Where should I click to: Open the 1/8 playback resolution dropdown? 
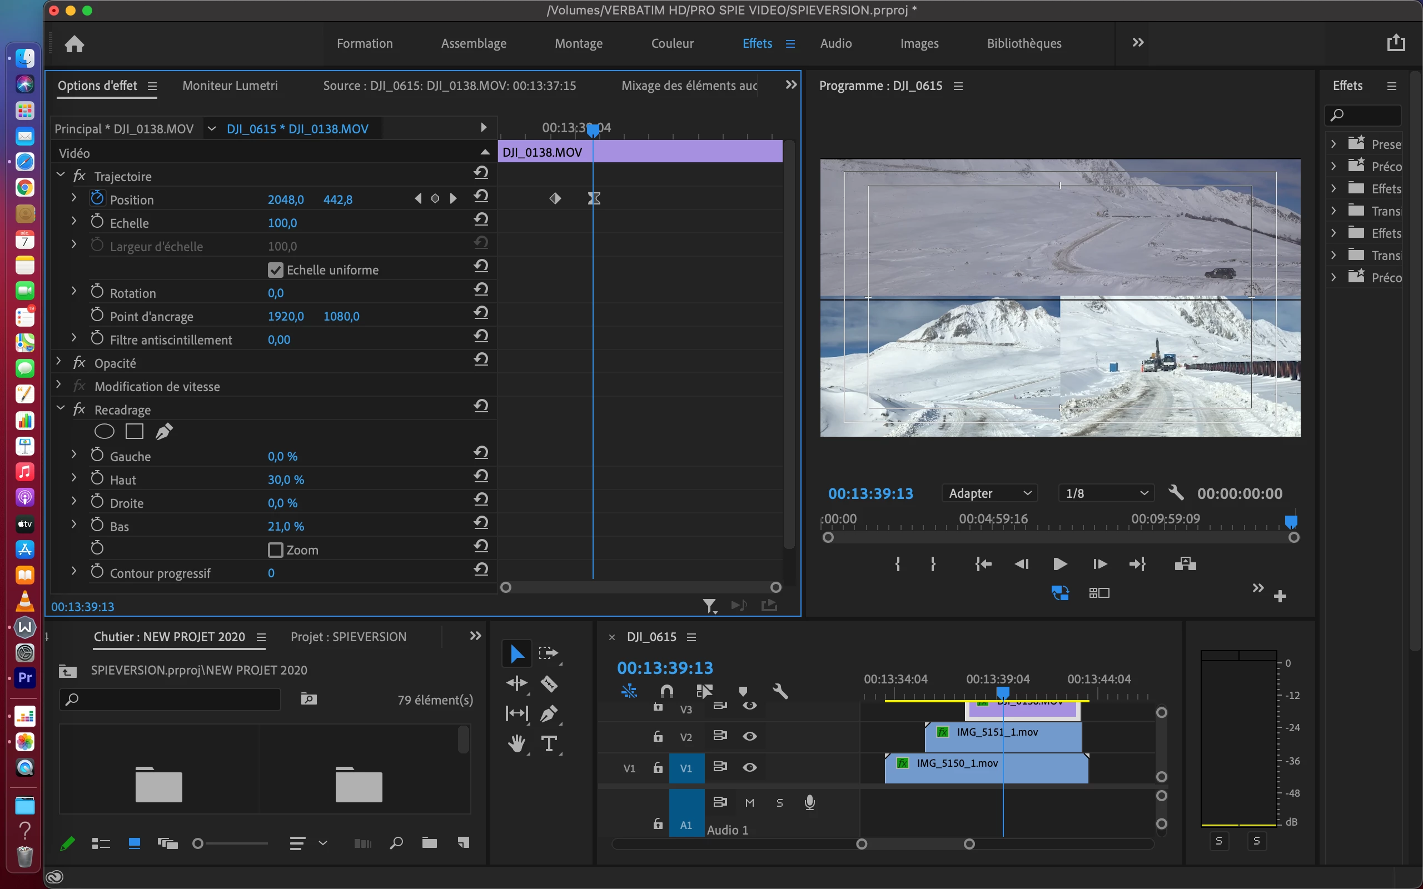click(x=1106, y=493)
